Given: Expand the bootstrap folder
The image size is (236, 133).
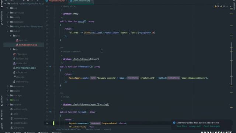Looking at the screenshot, I should [8, 13].
